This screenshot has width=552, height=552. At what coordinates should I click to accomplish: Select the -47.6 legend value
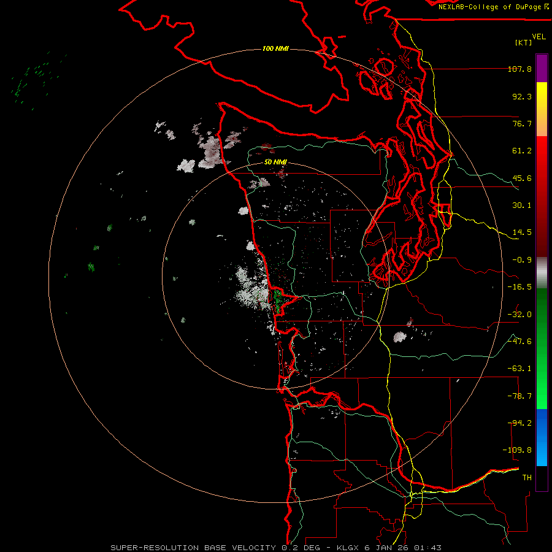click(x=519, y=342)
